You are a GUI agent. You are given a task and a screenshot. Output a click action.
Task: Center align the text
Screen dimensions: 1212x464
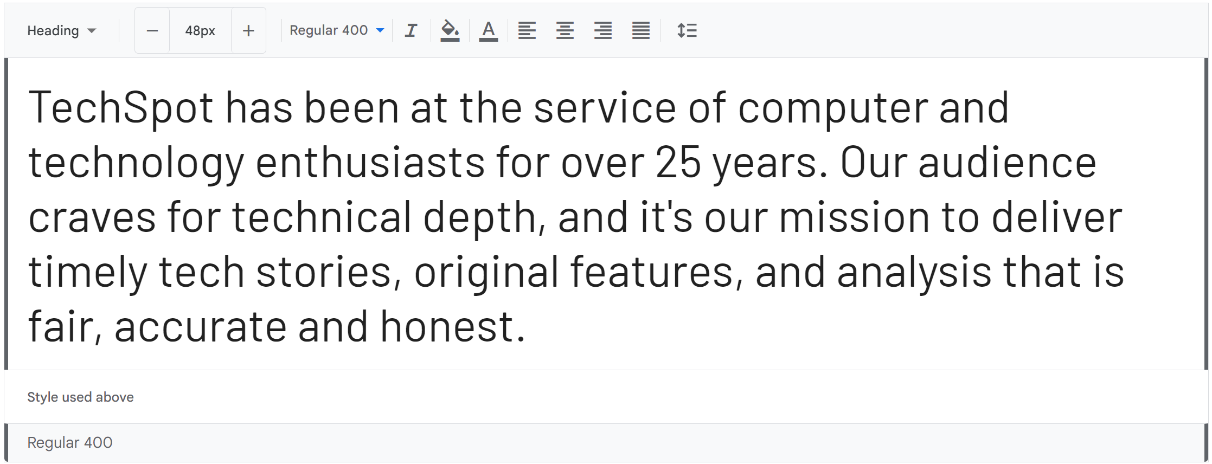click(565, 30)
